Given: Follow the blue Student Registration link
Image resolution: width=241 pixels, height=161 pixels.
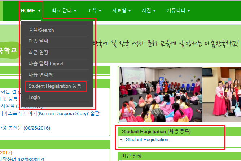Looking at the screenshot, I should click(147, 139).
